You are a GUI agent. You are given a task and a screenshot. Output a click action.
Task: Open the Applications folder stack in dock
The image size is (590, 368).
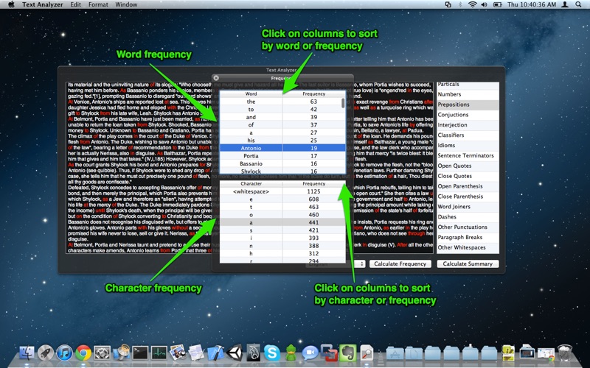click(x=395, y=353)
